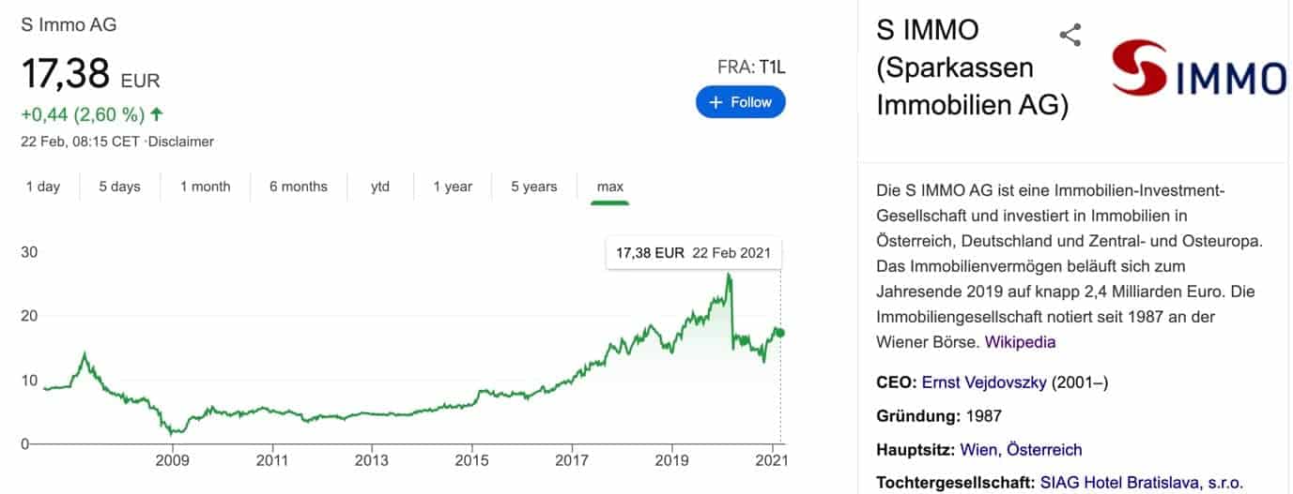Click the green data point on the price chart
Screen dimensions: 1293x494
pos(780,333)
